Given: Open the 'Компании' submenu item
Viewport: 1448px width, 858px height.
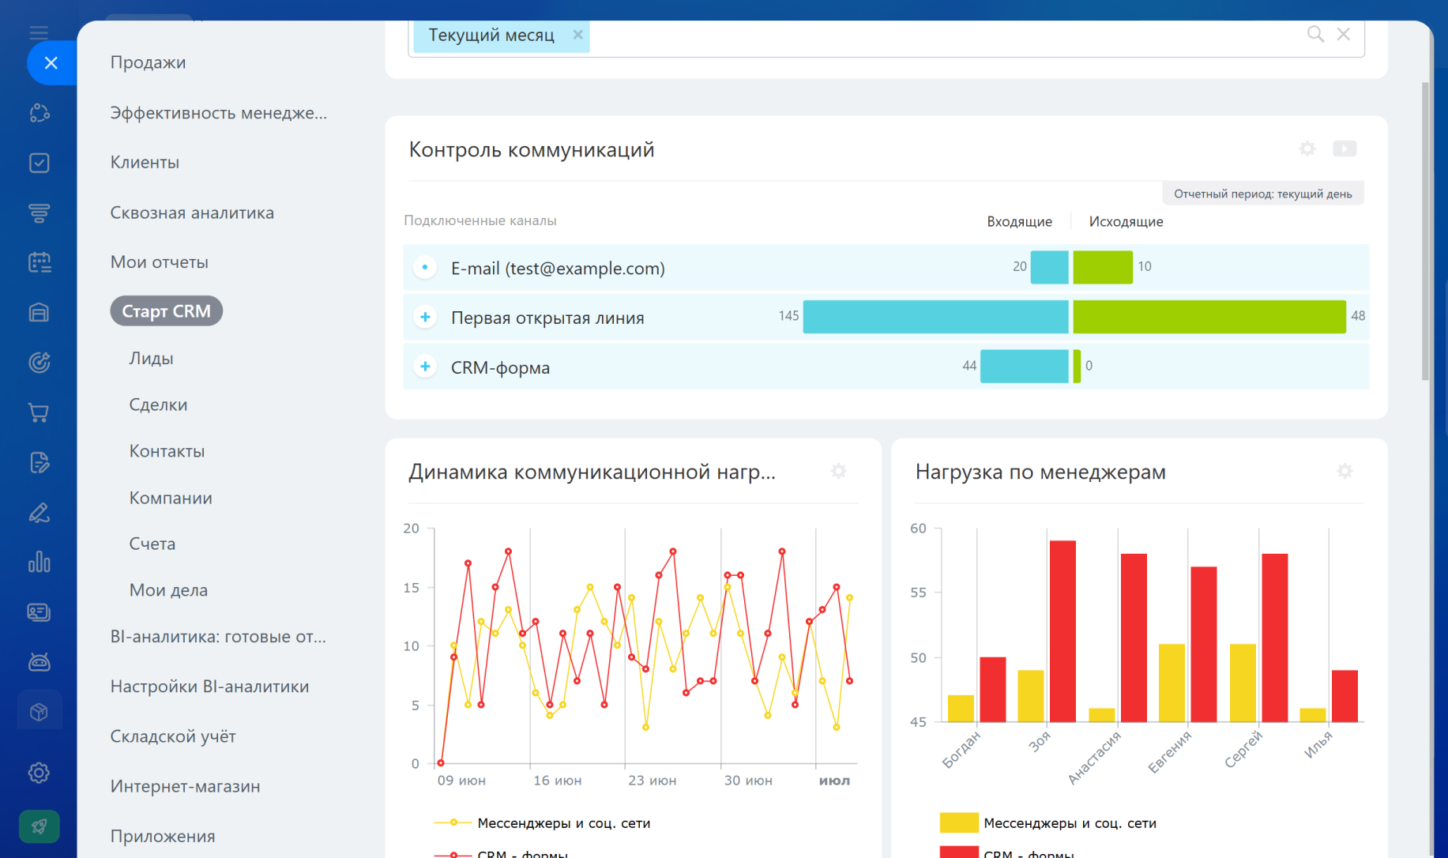Looking at the screenshot, I should (x=171, y=498).
